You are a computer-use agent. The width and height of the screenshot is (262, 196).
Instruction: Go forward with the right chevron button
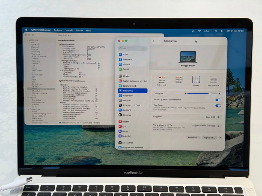159,41
